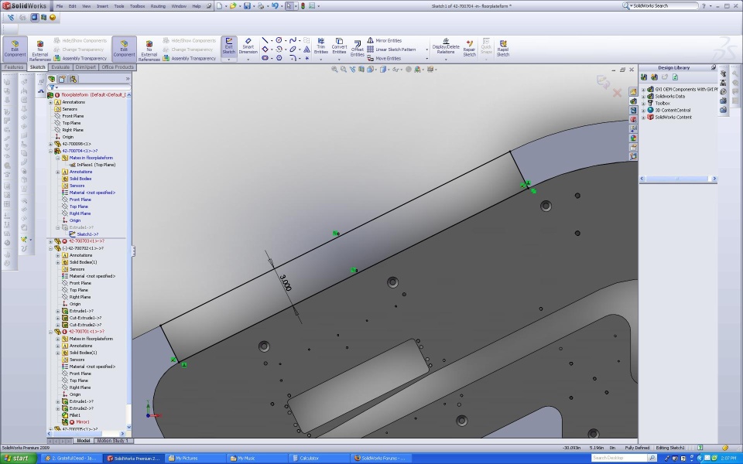Viewport: 743px width, 464px height.
Task: Run the Repair Sketch tool
Action: pyautogui.click(x=469, y=48)
